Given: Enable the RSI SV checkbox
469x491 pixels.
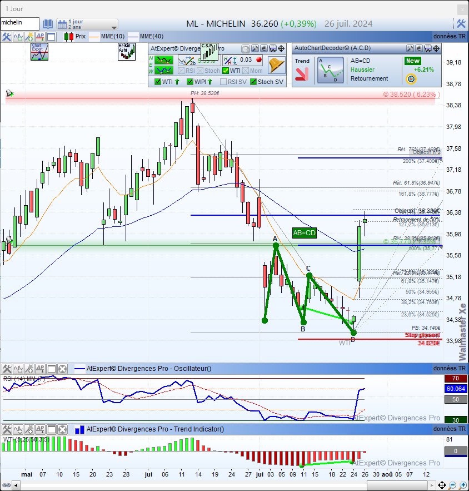Looking at the screenshot, I should 223,82.
